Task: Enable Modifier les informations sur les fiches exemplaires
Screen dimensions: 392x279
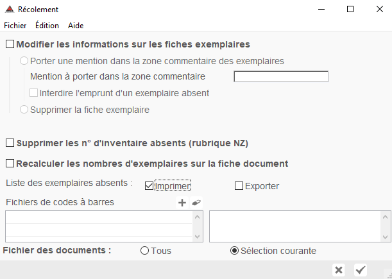Action: coord(10,44)
